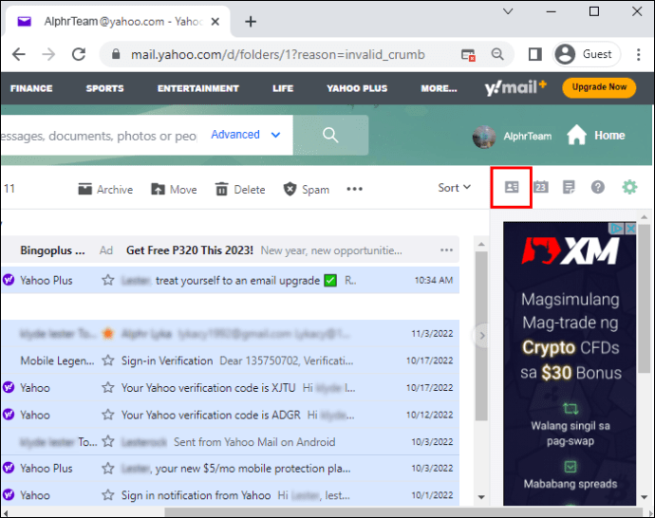Open the MORE... menu item
Viewport: 655px width, 518px height.
(x=439, y=88)
